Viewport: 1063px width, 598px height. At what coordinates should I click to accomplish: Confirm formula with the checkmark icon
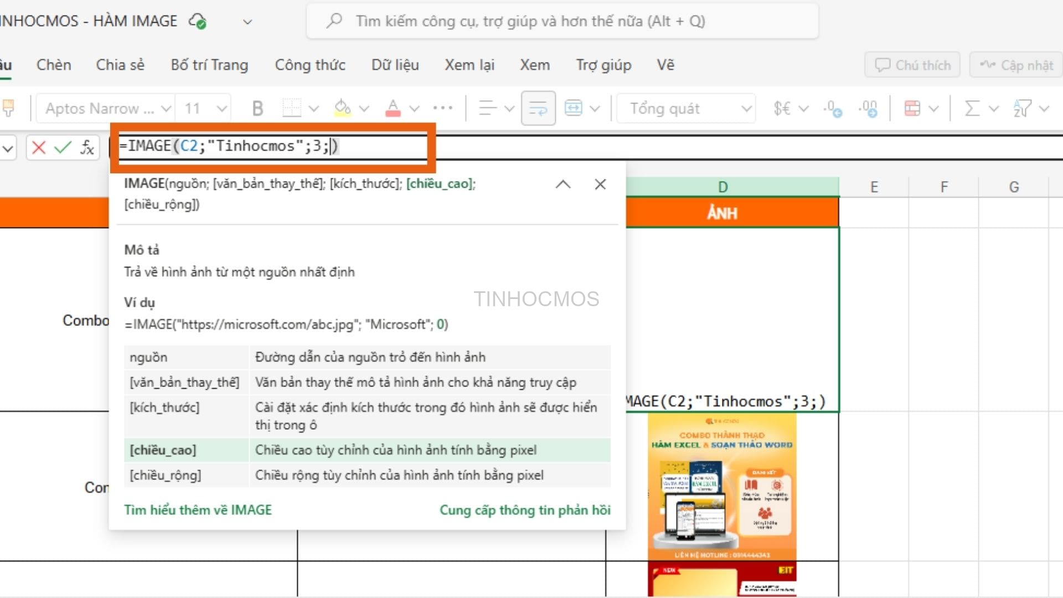tap(63, 147)
